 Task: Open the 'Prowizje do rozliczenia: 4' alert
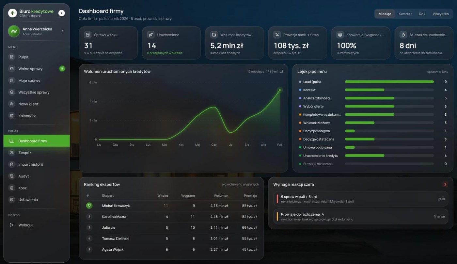tap(360, 216)
